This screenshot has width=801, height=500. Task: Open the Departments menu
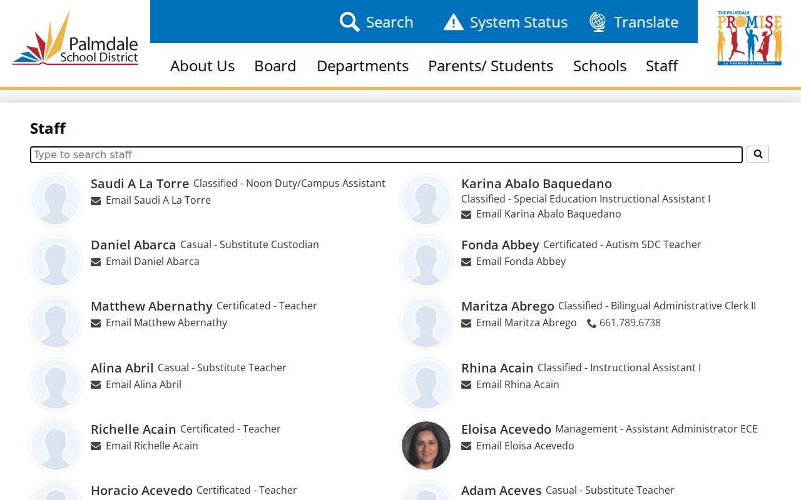[362, 66]
